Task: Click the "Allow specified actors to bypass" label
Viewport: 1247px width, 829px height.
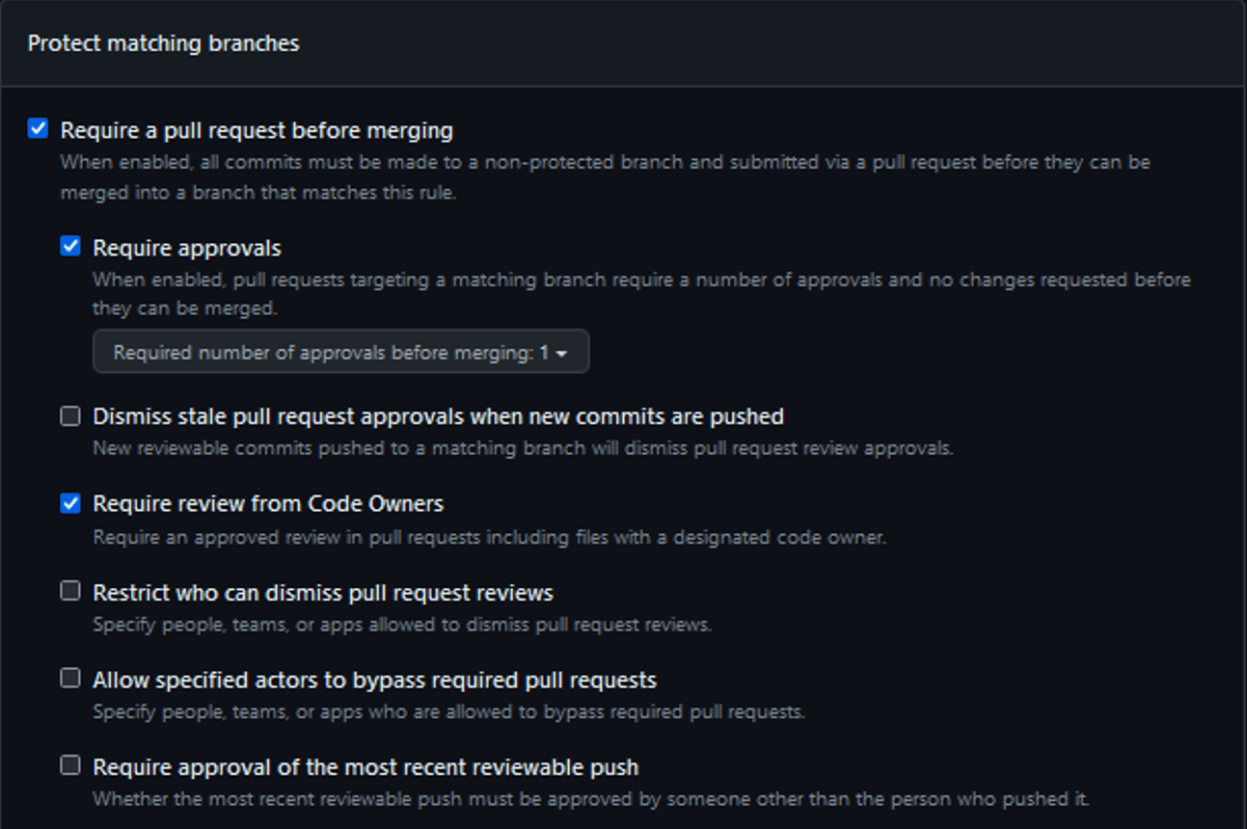Action: pyautogui.click(x=374, y=680)
